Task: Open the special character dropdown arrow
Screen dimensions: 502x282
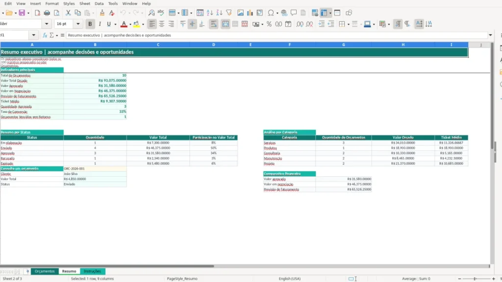Action: [x=277, y=13]
